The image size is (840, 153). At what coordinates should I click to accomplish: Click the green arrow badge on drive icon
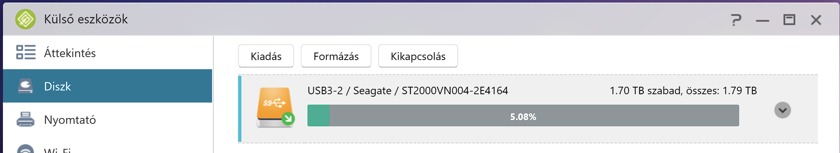(x=288, y=119)
